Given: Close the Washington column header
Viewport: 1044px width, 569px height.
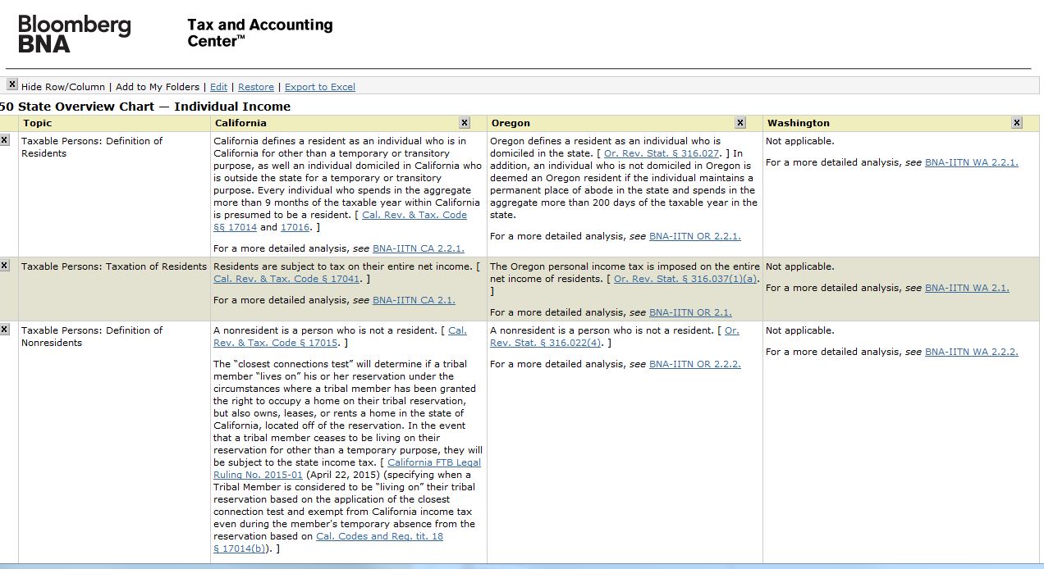Looking at the screenshot, I should 1016,122.
